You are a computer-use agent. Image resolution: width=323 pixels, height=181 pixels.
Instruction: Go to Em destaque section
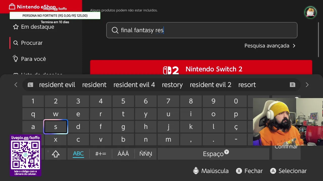coord(34,27)
